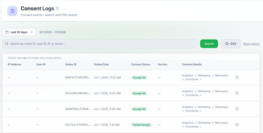Click the Visited Date column header

click(101, 64)
